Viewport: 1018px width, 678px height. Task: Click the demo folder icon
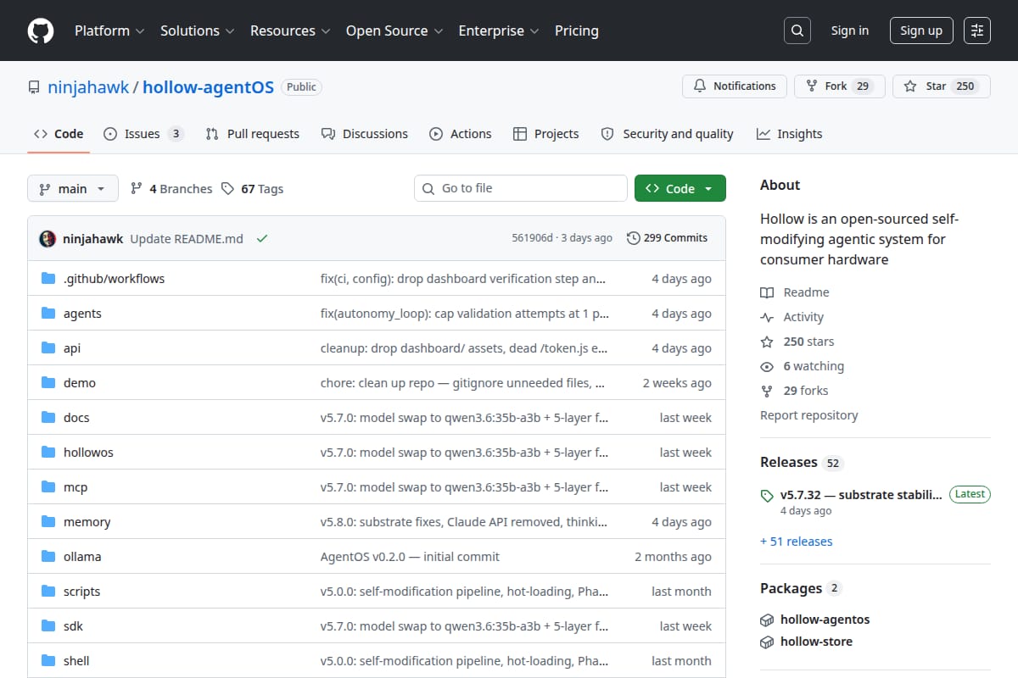[48, 383]
